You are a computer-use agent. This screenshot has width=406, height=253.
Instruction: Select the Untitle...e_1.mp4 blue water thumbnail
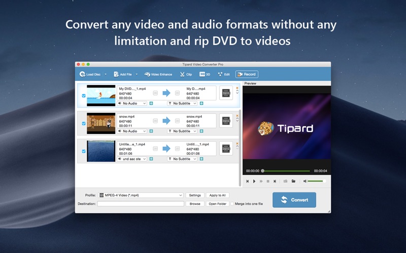101,151
